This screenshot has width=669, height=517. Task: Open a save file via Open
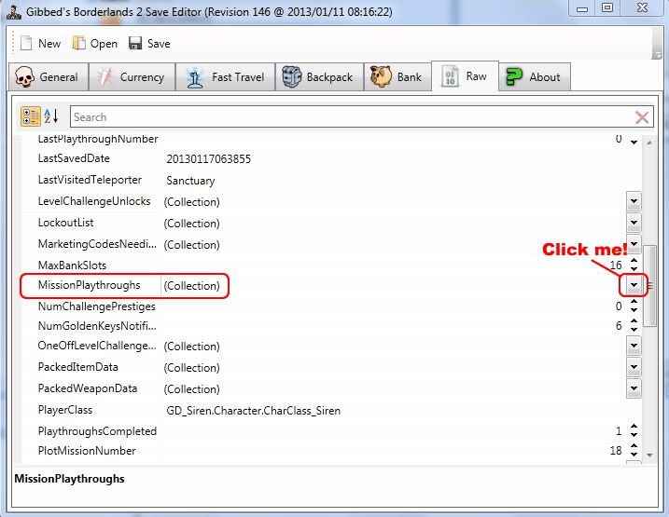95,43
